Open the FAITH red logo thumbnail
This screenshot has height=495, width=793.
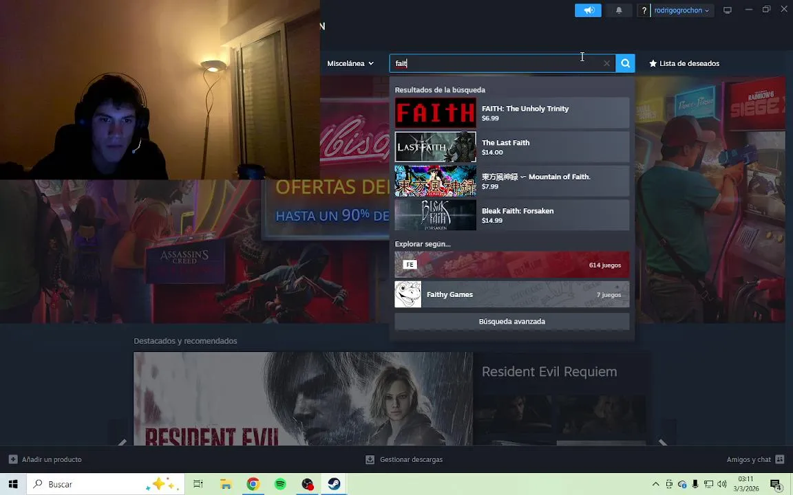coord(436,113)
